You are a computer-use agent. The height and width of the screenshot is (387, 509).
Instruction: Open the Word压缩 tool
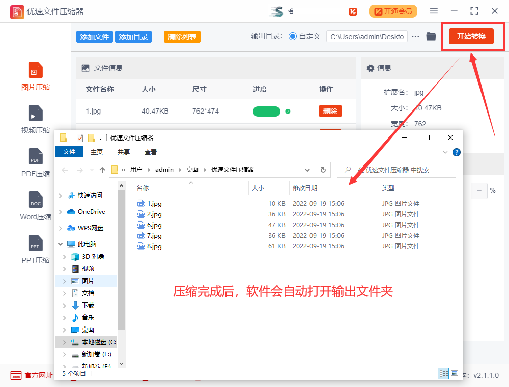tap(36, 200)
